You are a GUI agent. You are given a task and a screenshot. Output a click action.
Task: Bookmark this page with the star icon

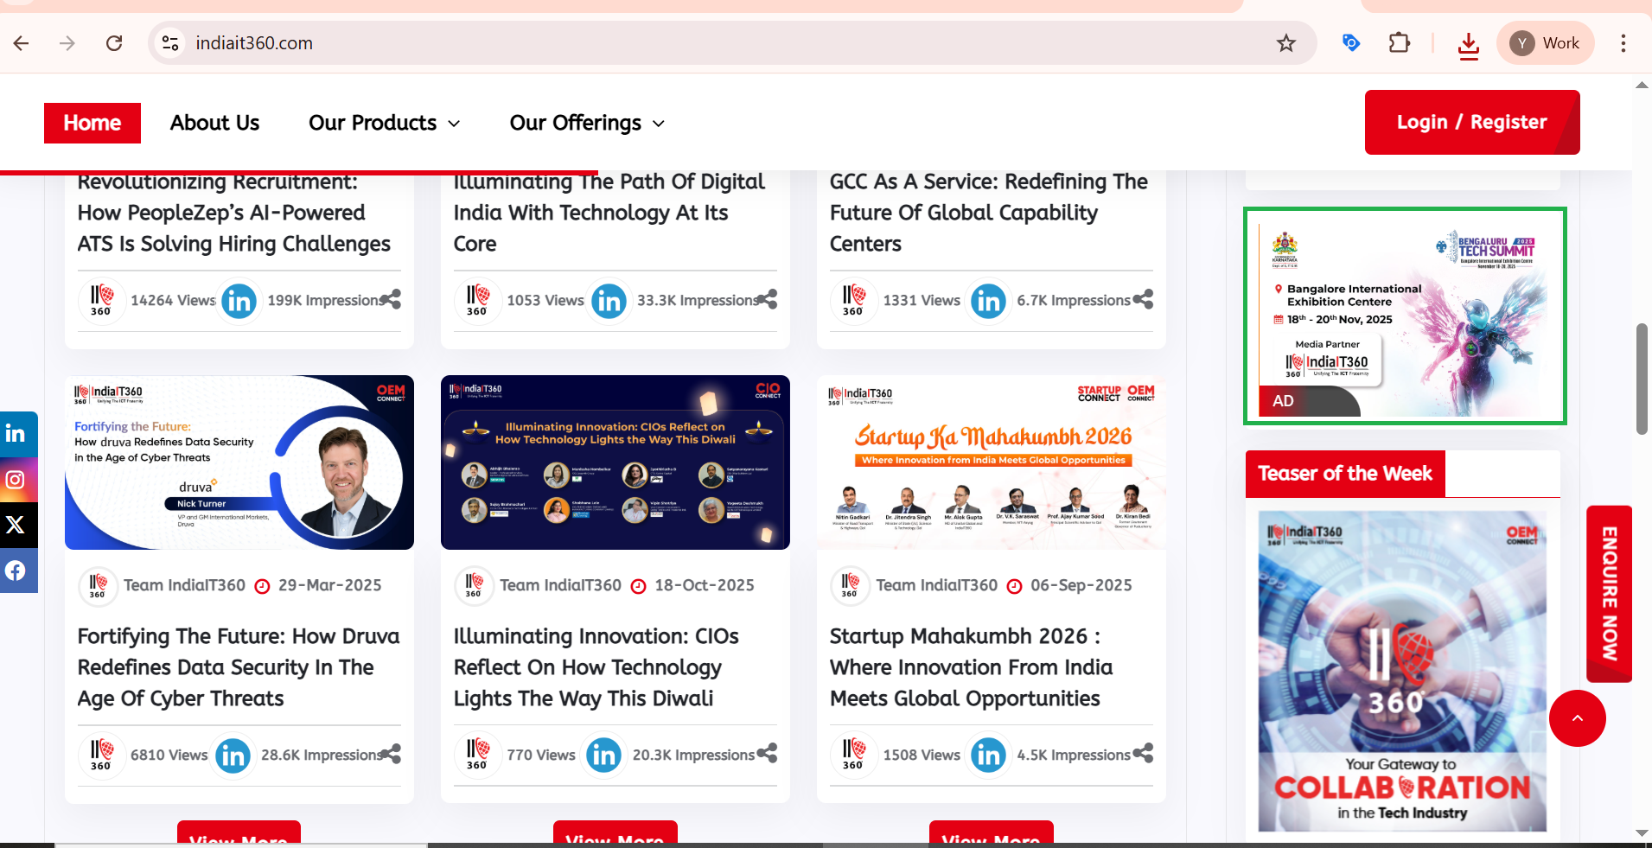click(1286, 43)
